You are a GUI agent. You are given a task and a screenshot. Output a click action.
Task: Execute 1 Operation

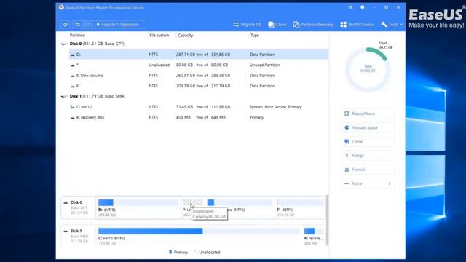[119, 25]
